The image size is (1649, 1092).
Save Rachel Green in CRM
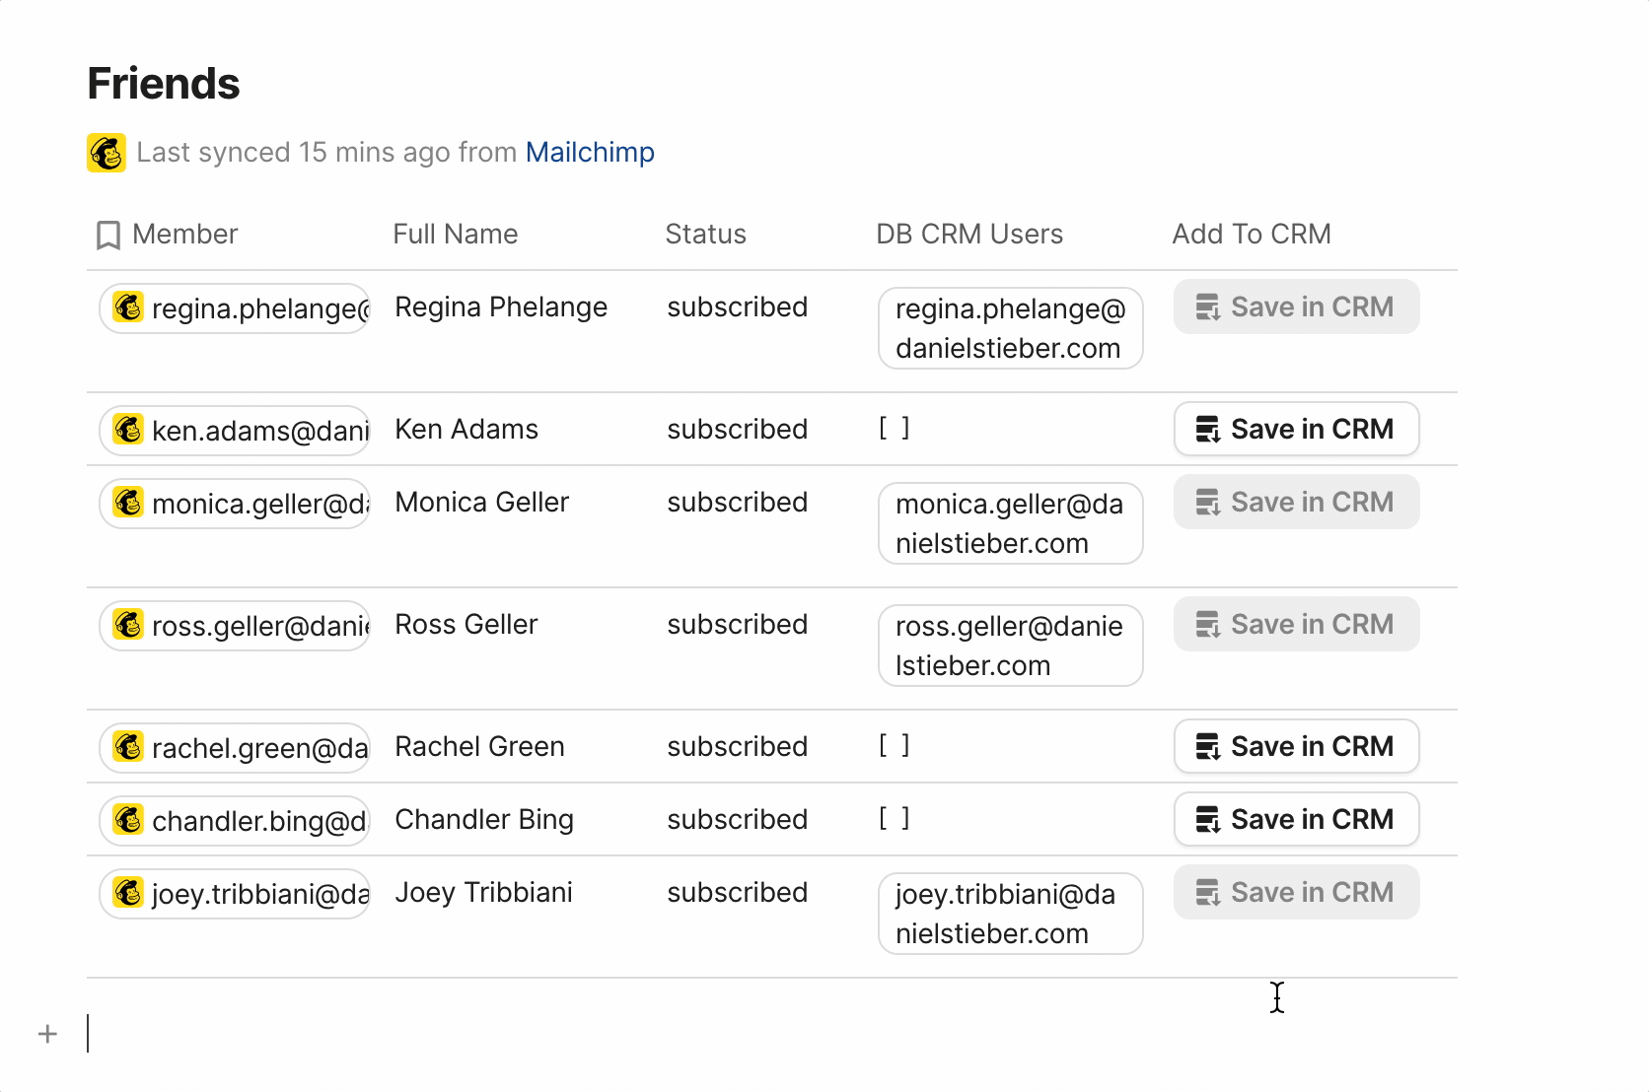pyautogui.click(x=1296, y=747)
